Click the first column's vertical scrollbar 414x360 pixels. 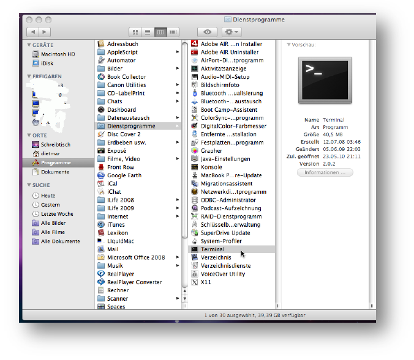[x=185, y=141]
